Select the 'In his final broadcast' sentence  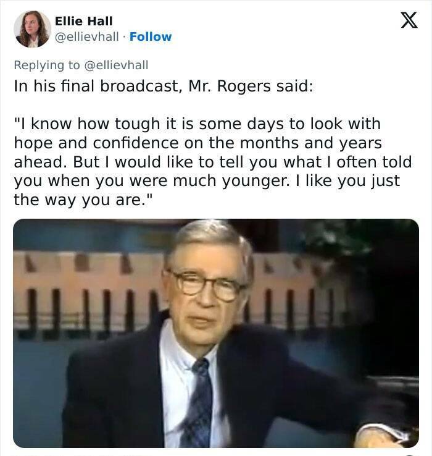pyautogui.click(x=164, y=86)
